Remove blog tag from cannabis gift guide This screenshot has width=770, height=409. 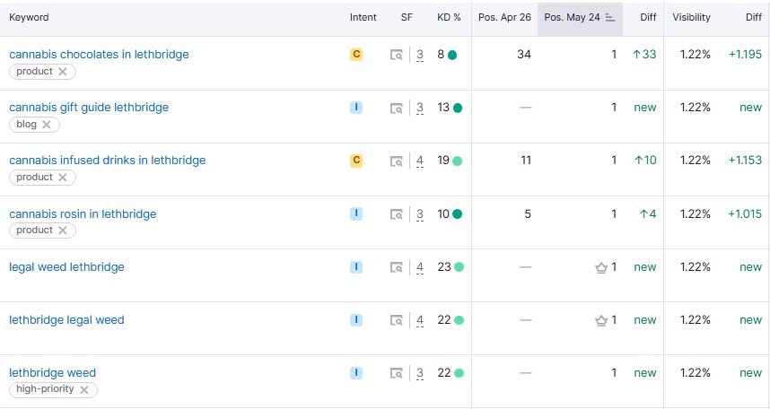coord(47,125)
